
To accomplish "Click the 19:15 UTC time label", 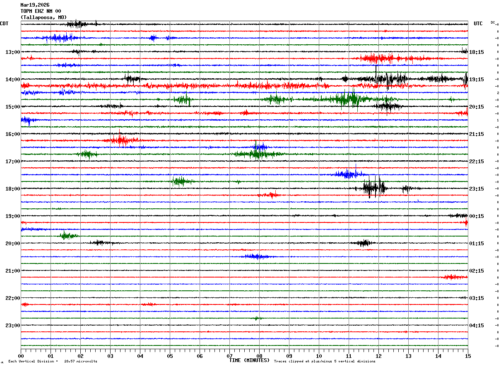I will [x=477, y=80].
